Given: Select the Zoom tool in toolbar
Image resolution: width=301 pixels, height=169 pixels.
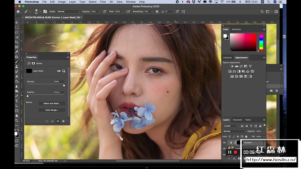Looking at the screenshot, I should coord(17,120).
